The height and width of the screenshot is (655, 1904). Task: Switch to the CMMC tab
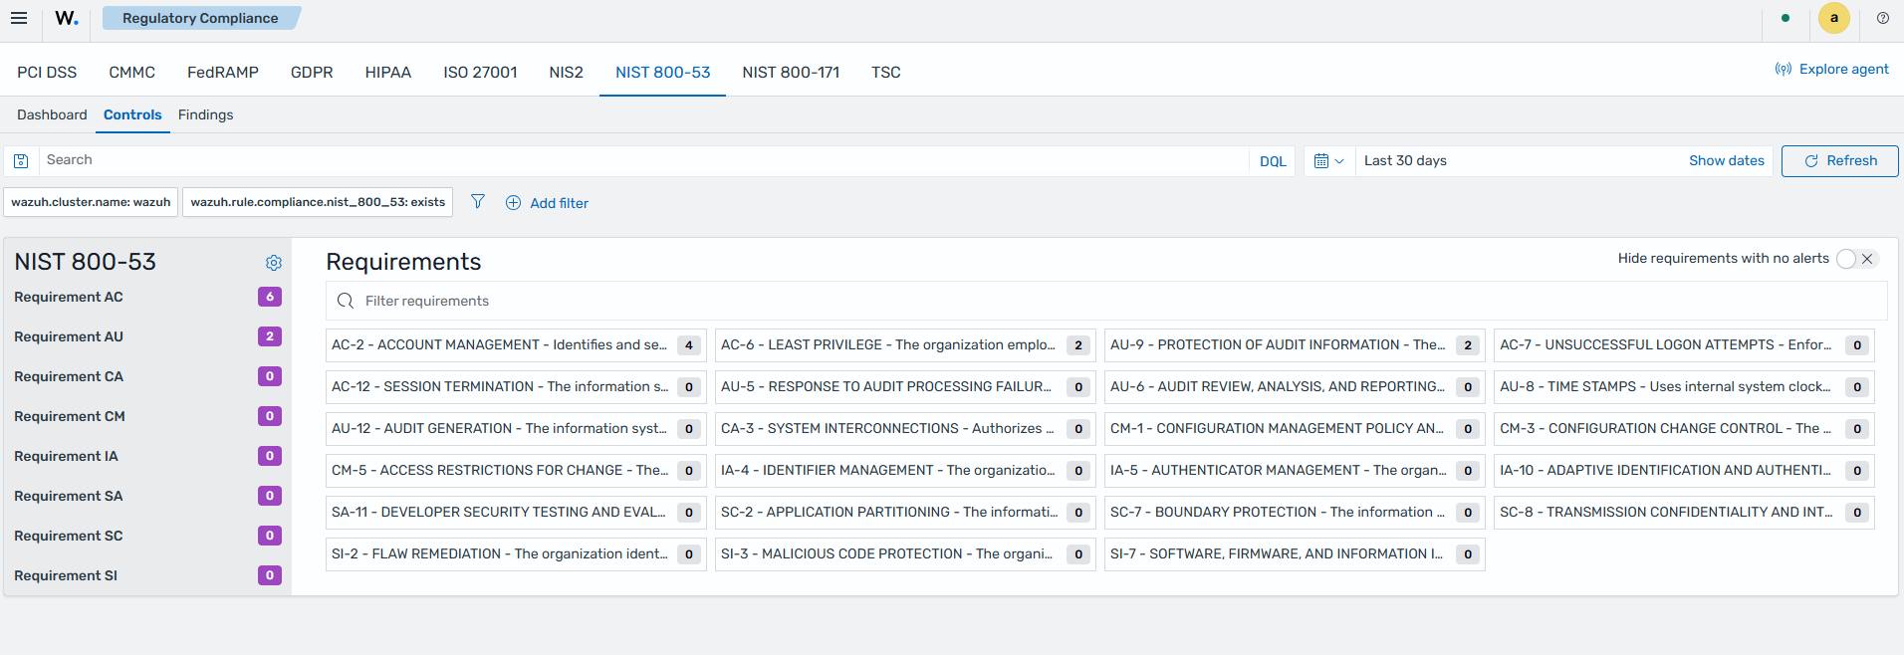pos(132,72)
